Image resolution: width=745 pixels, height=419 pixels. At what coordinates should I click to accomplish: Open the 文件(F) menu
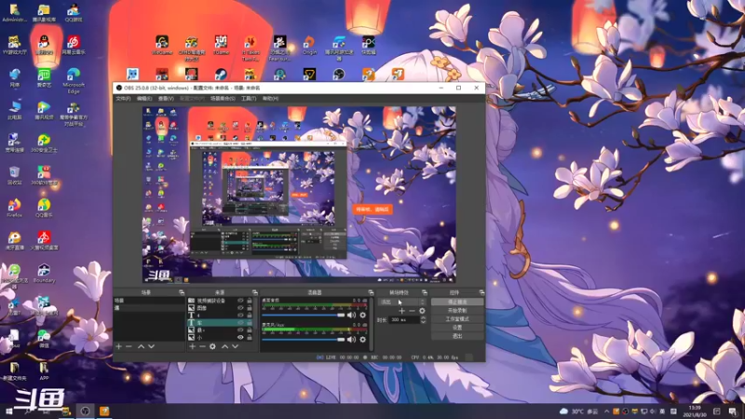pos(123,99)
